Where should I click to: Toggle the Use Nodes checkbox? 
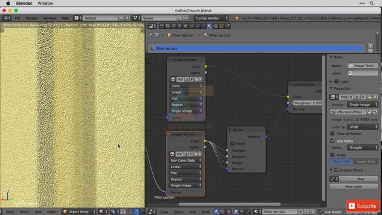pyautogui.click(x=321, y=212)
